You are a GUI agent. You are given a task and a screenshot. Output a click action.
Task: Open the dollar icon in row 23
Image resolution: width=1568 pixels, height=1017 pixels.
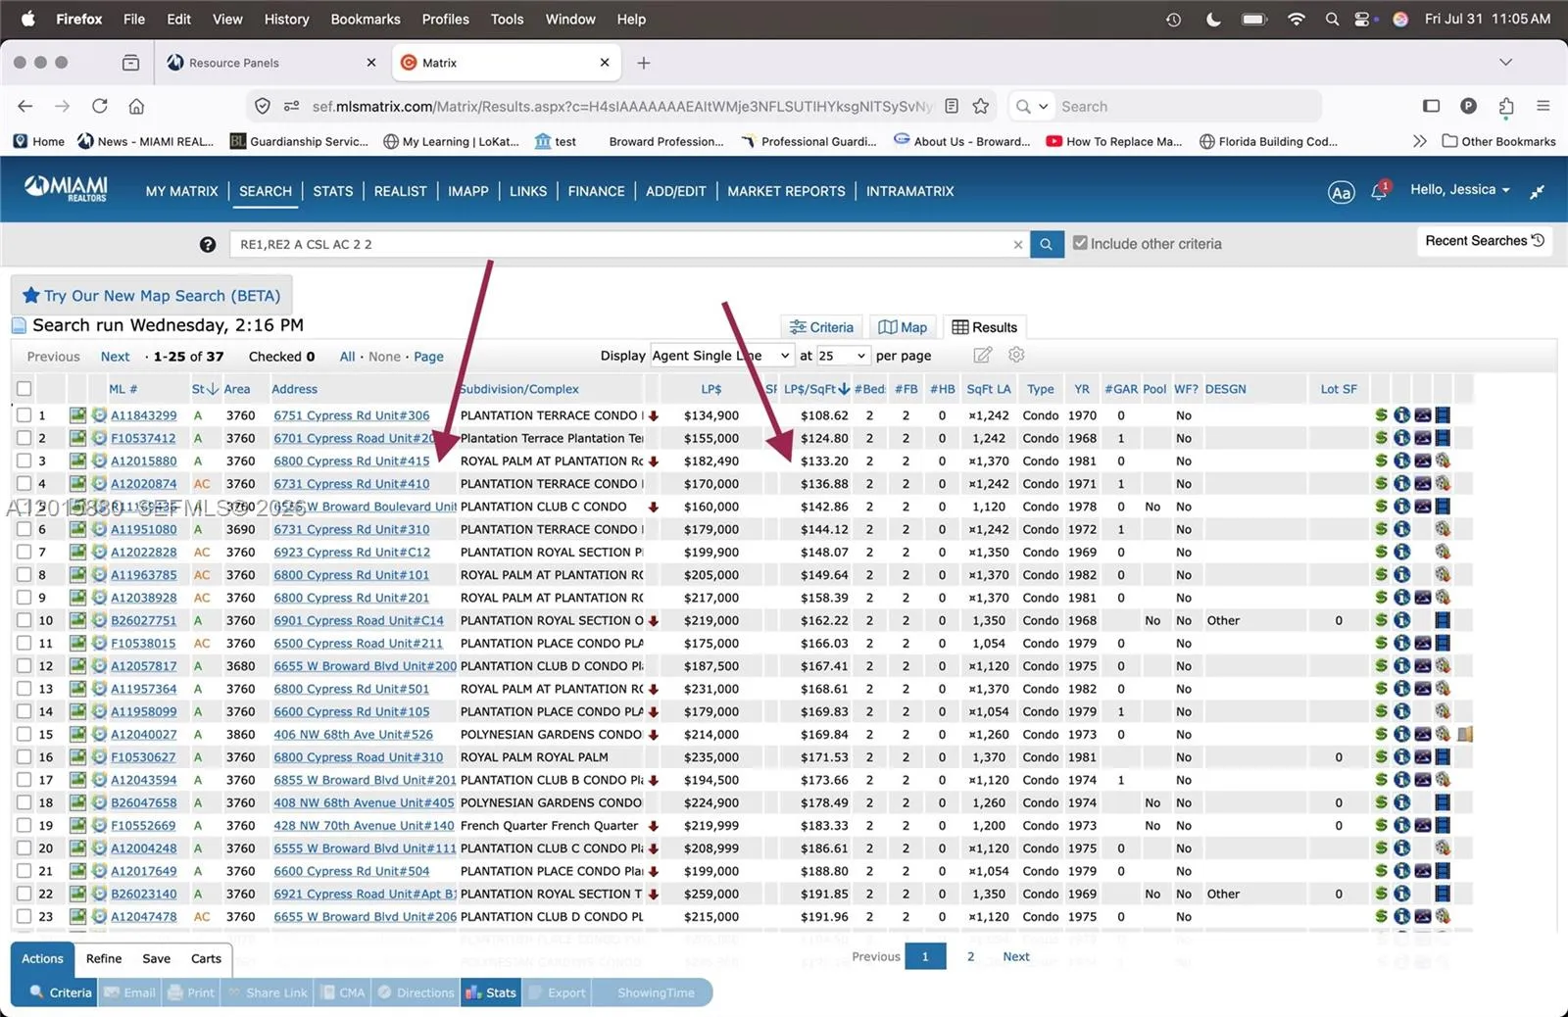click(x=1381, y=917)
